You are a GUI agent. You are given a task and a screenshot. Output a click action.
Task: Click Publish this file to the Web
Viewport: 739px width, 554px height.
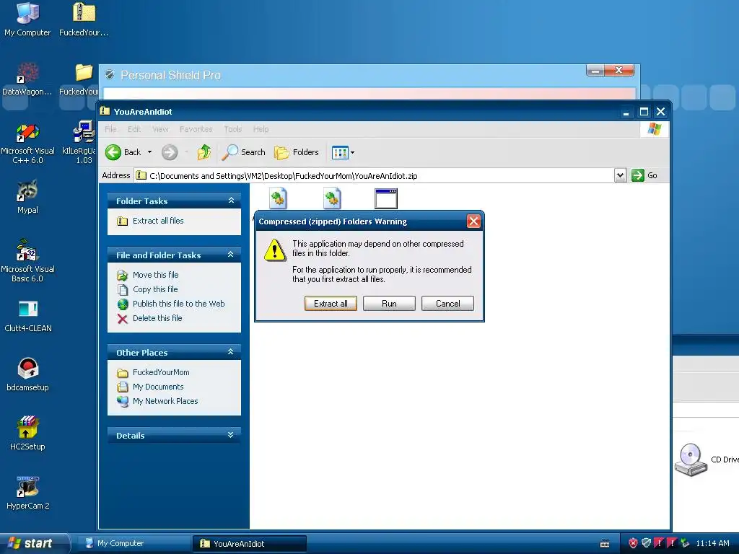pyautogui.click(x=179, y=304)
